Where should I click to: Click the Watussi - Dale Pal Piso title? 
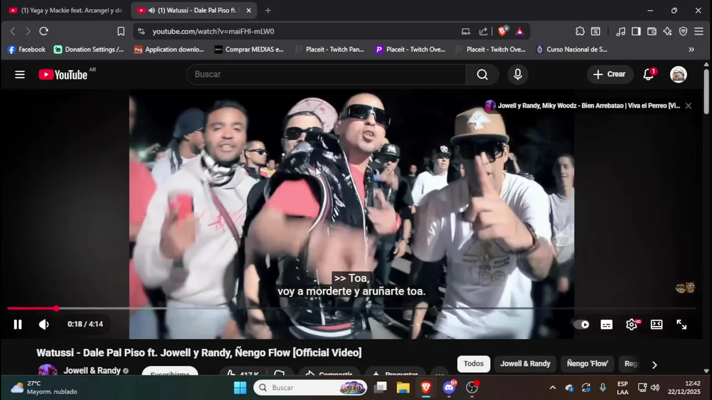click(199, 353)
